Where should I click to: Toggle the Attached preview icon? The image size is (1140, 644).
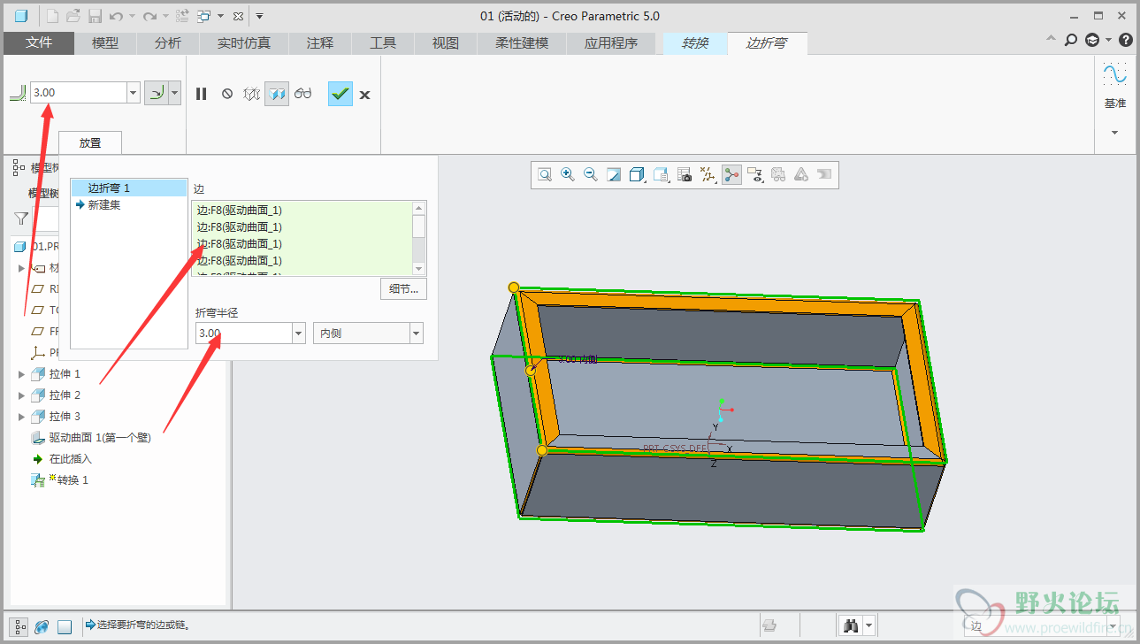[277, 93]
